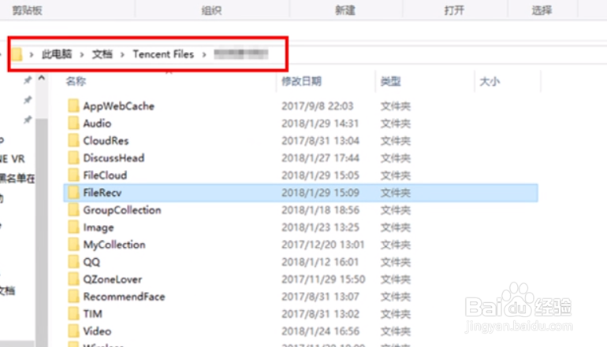Click the navigation pane scroll-up arrow
Image resolution: width=607 pixels, height=347 pixels.
coord(42,79)
